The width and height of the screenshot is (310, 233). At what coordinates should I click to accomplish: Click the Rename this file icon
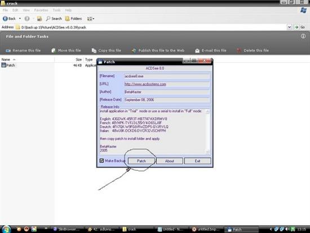click(x=8, y=51)
